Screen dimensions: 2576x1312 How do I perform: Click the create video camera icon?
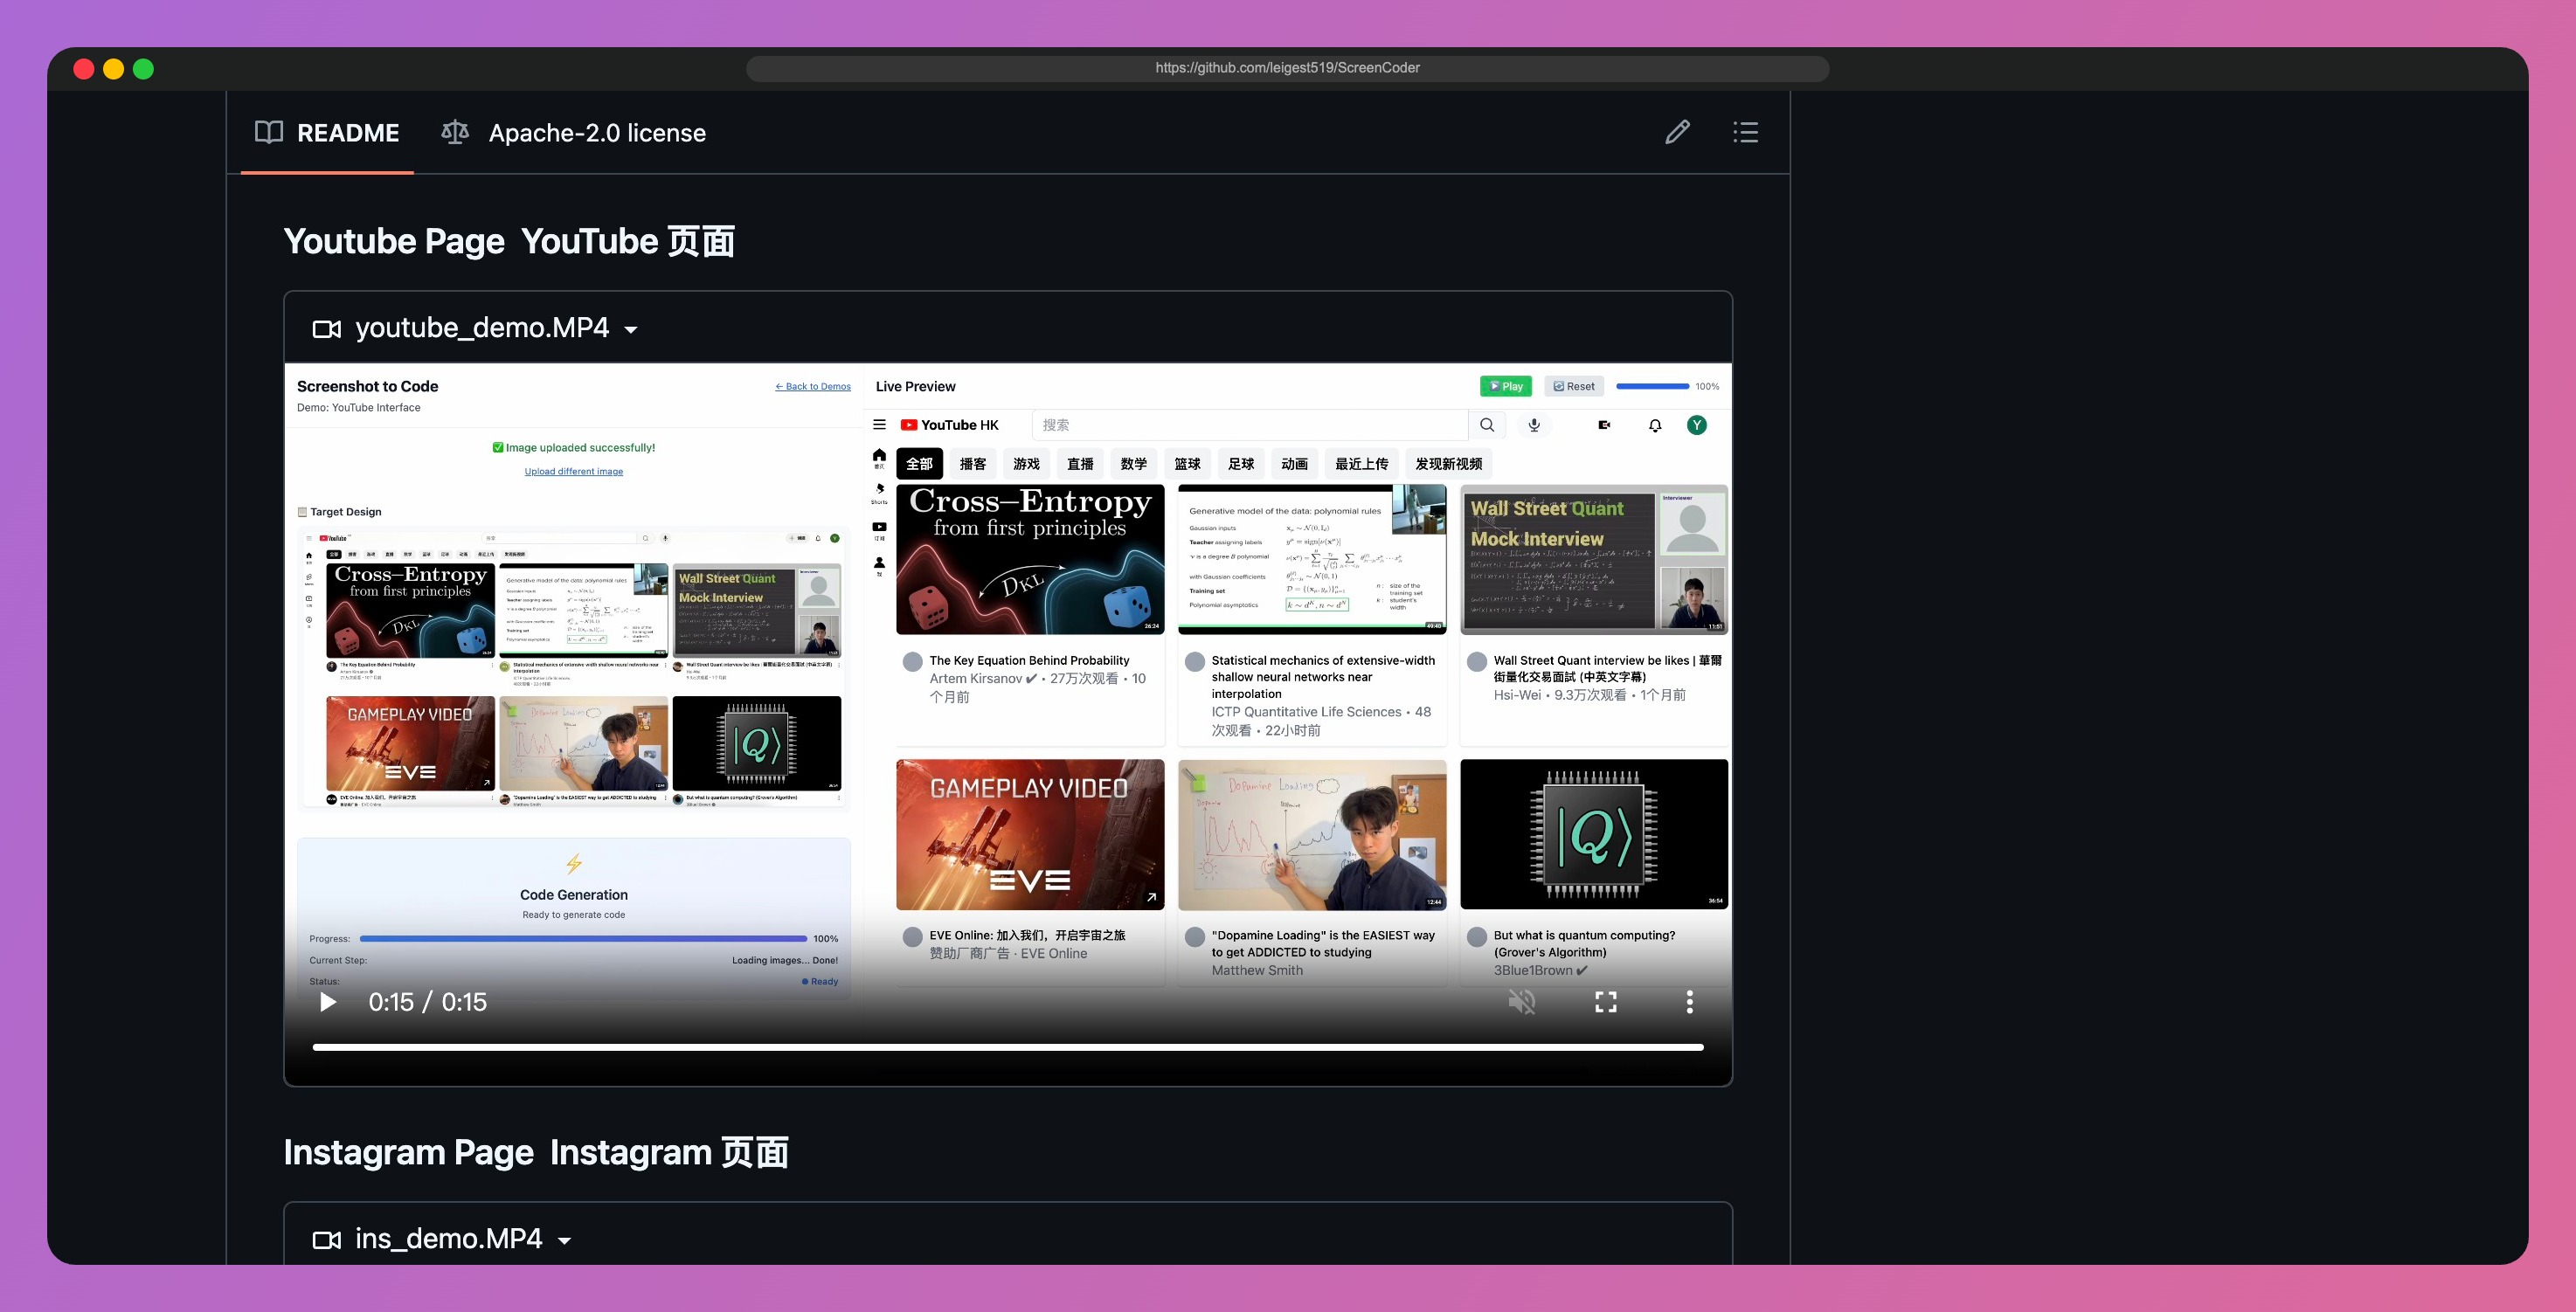(x=1604, y=425)
